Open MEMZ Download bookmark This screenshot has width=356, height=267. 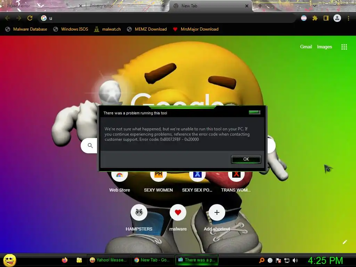(147, 29)
